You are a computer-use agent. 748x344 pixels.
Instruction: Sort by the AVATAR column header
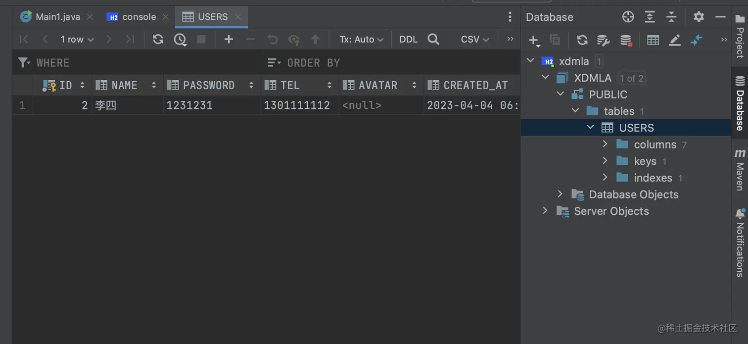[x=381, y=85]
